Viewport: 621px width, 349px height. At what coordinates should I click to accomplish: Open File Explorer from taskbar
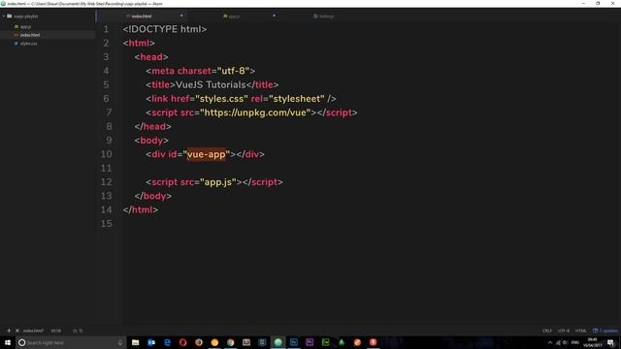point(136,342)
